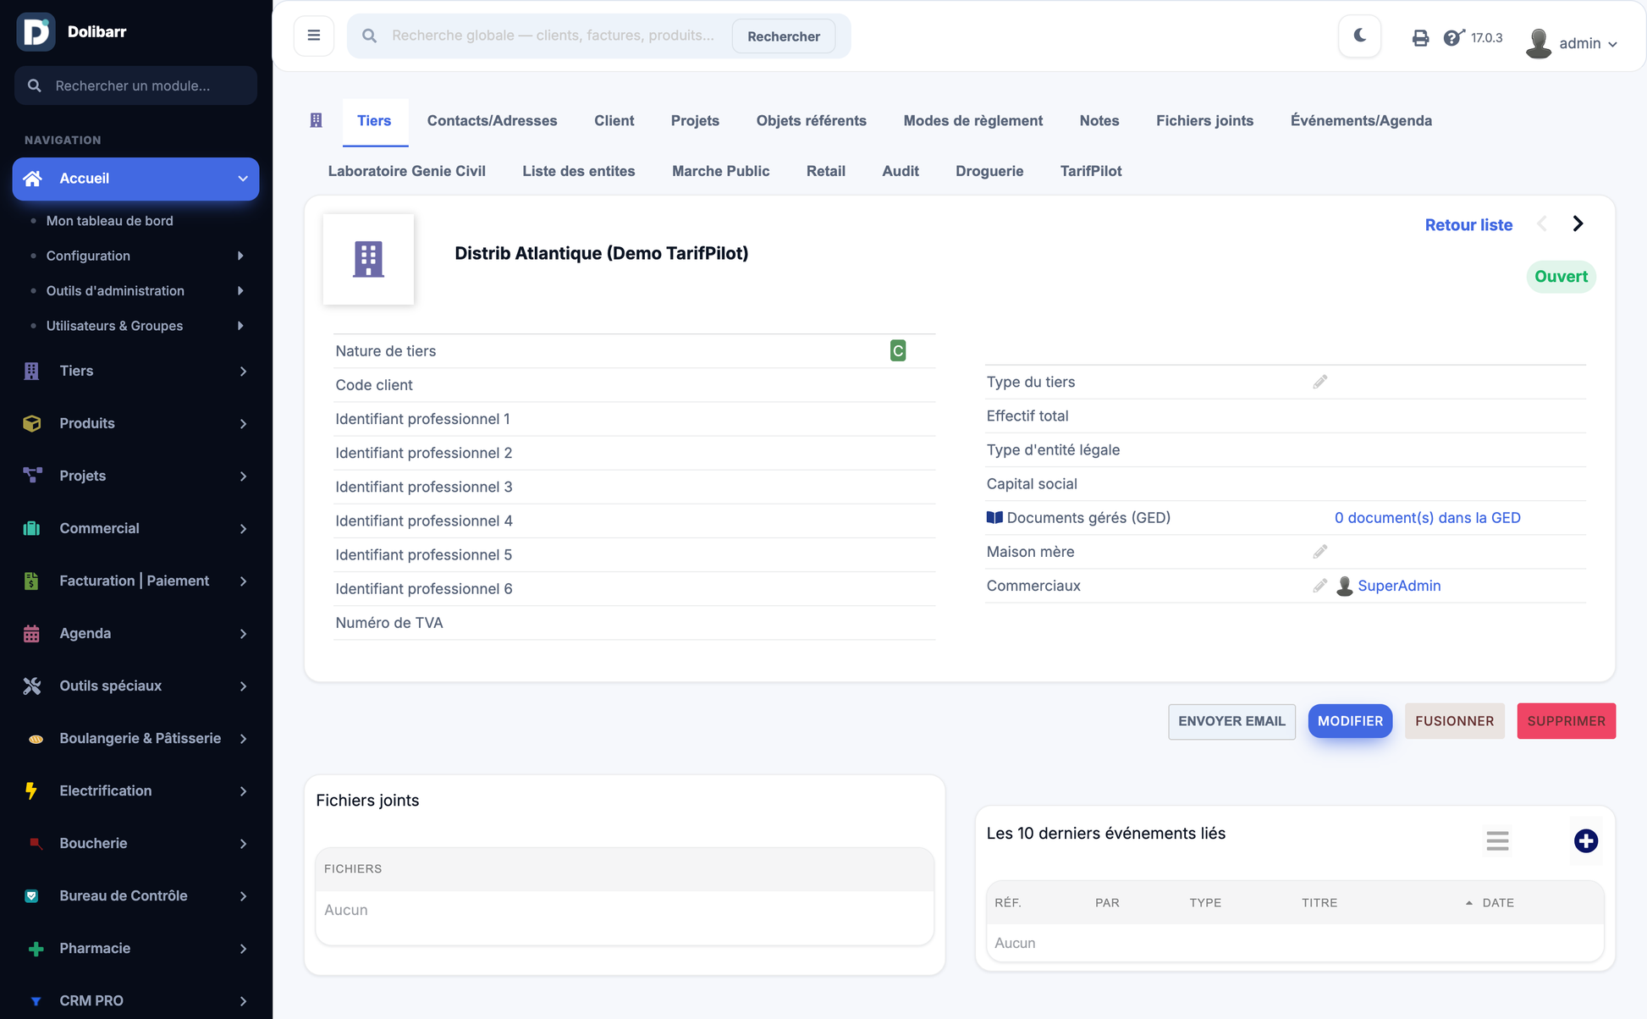1647x1019 pixels.
Task: Switch to the Contacts/Adresses tab
Action: click(492, 121)
